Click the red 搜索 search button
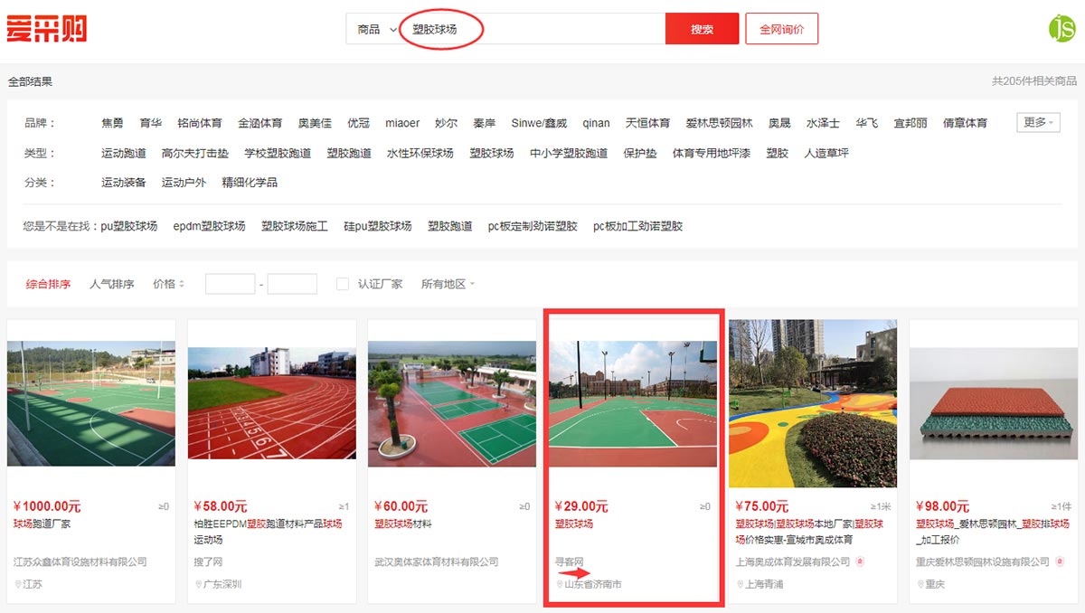1085x613 pixels. pos(703,28)
